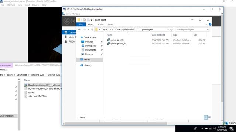Open volume control in system tray
The width and height of the screenshot is (236, 132).
point(214,128)
